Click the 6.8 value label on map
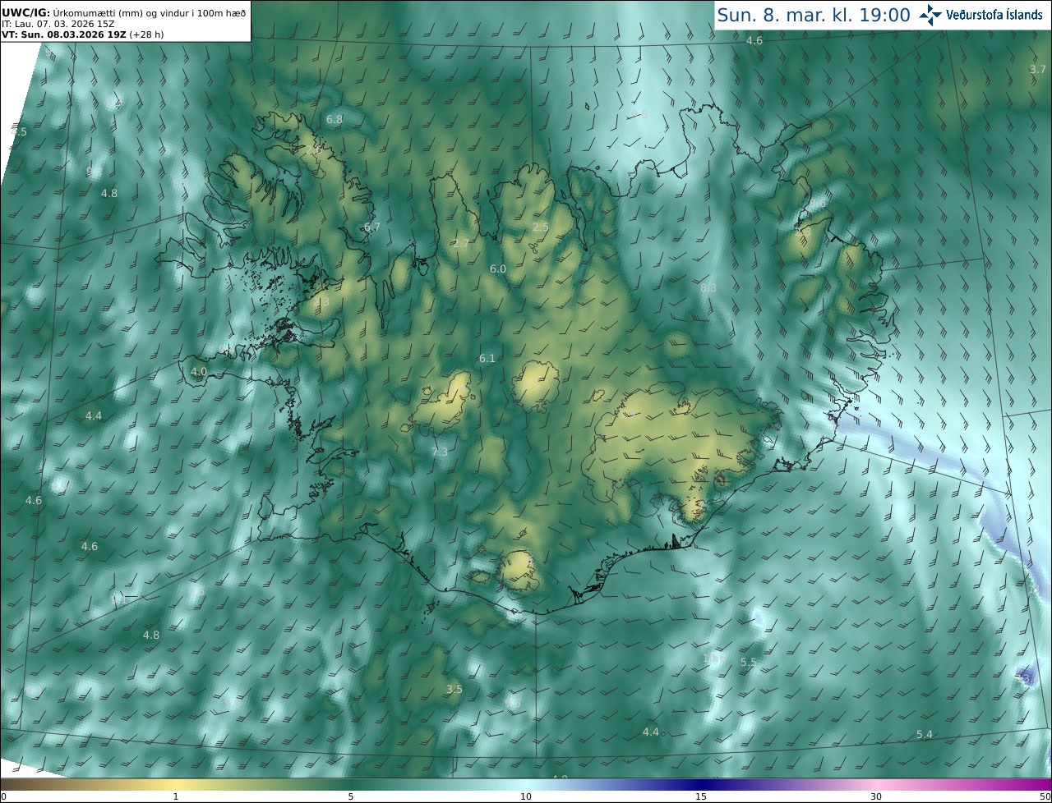Image resolution: width=1052 pixels, height=803 pixels. (335, 120)
